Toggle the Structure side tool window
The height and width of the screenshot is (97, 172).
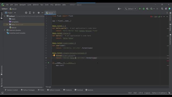coord(2,82)
